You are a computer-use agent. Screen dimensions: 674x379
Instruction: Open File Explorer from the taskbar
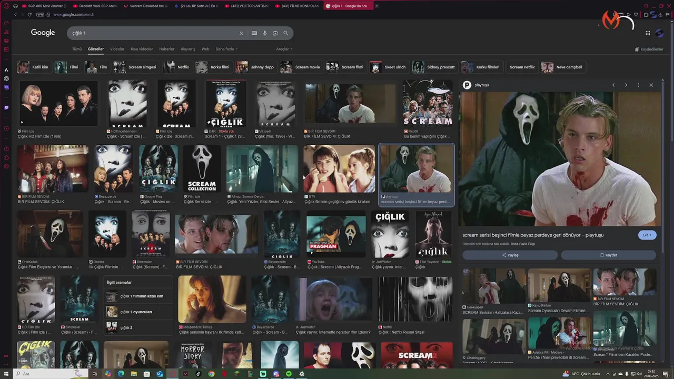click(x=134, y=374)
